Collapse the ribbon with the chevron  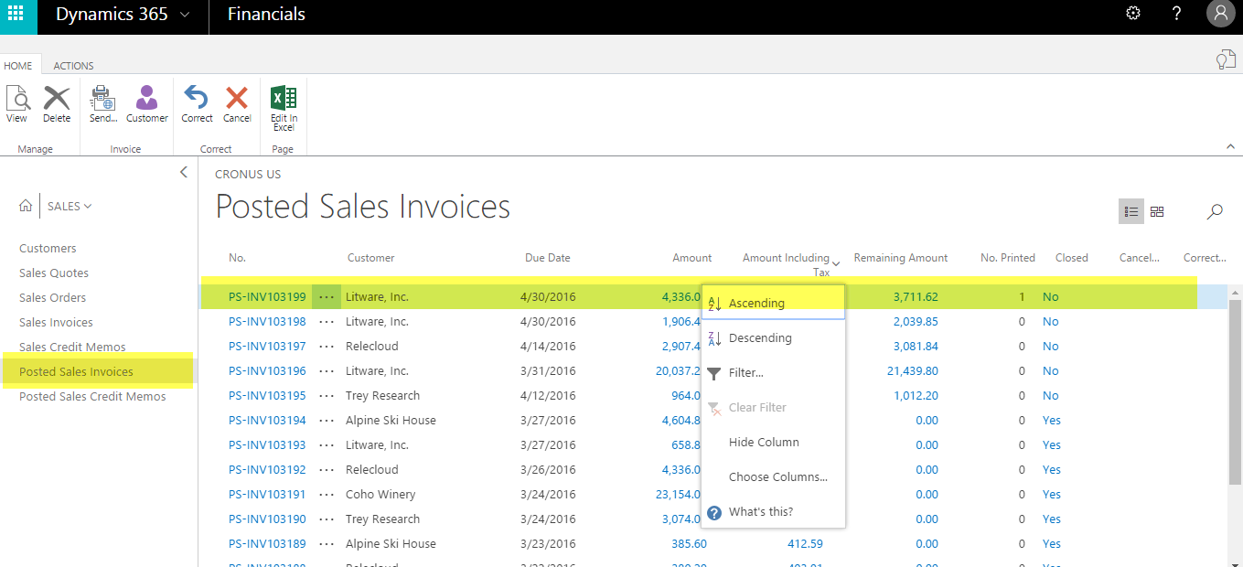click(1230, 146)
